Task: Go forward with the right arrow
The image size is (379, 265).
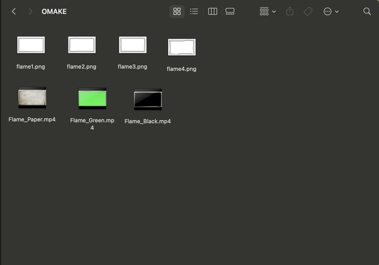Action: tap(30, 12)
